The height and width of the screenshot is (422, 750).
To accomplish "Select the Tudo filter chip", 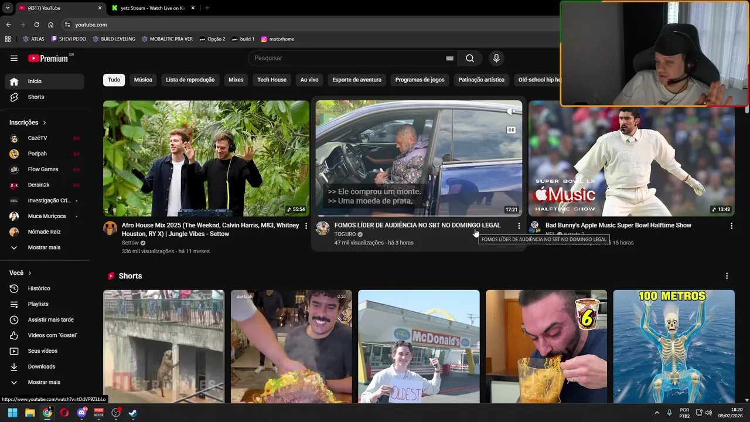I will 114,80.
